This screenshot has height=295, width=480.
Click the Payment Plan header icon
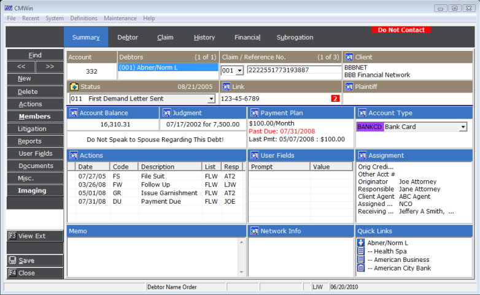pyautogui.click(x=254, y=113)
